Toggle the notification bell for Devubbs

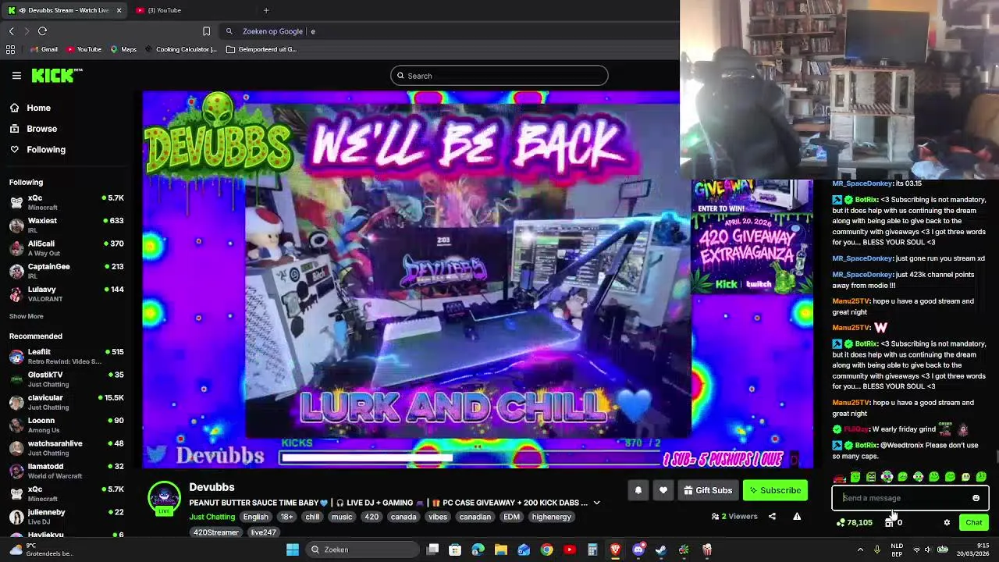tap(638, 490)
